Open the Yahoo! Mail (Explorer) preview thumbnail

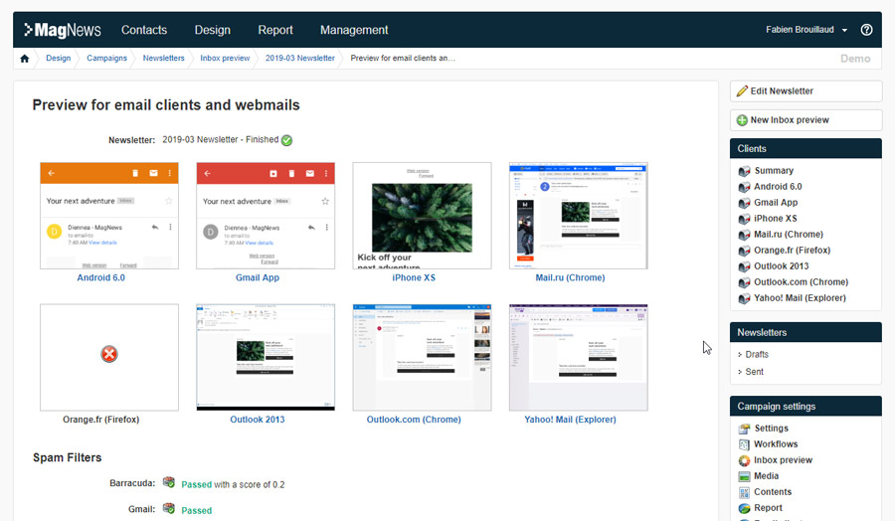[x=578, y=357]
